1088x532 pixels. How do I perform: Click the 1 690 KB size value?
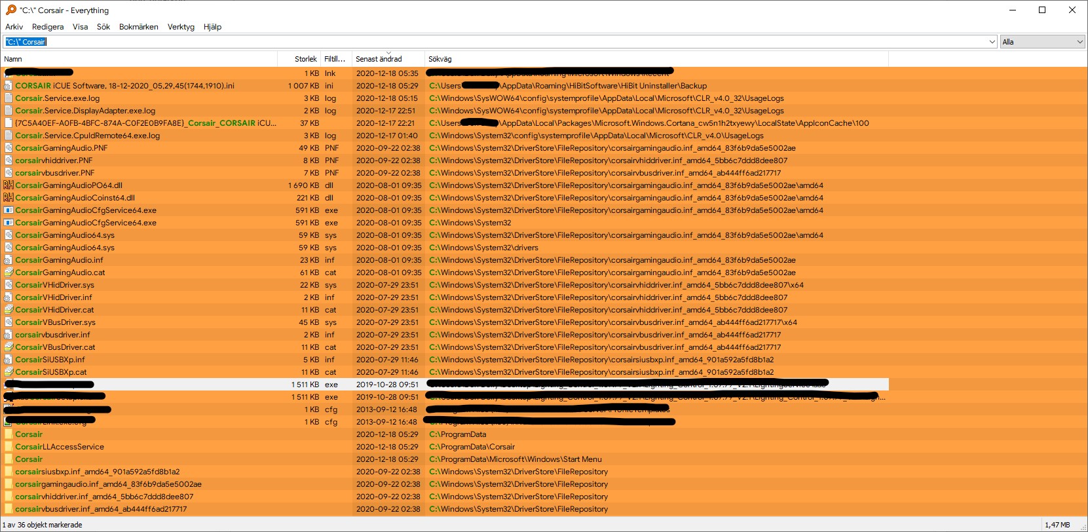click(x=303, y=185)
